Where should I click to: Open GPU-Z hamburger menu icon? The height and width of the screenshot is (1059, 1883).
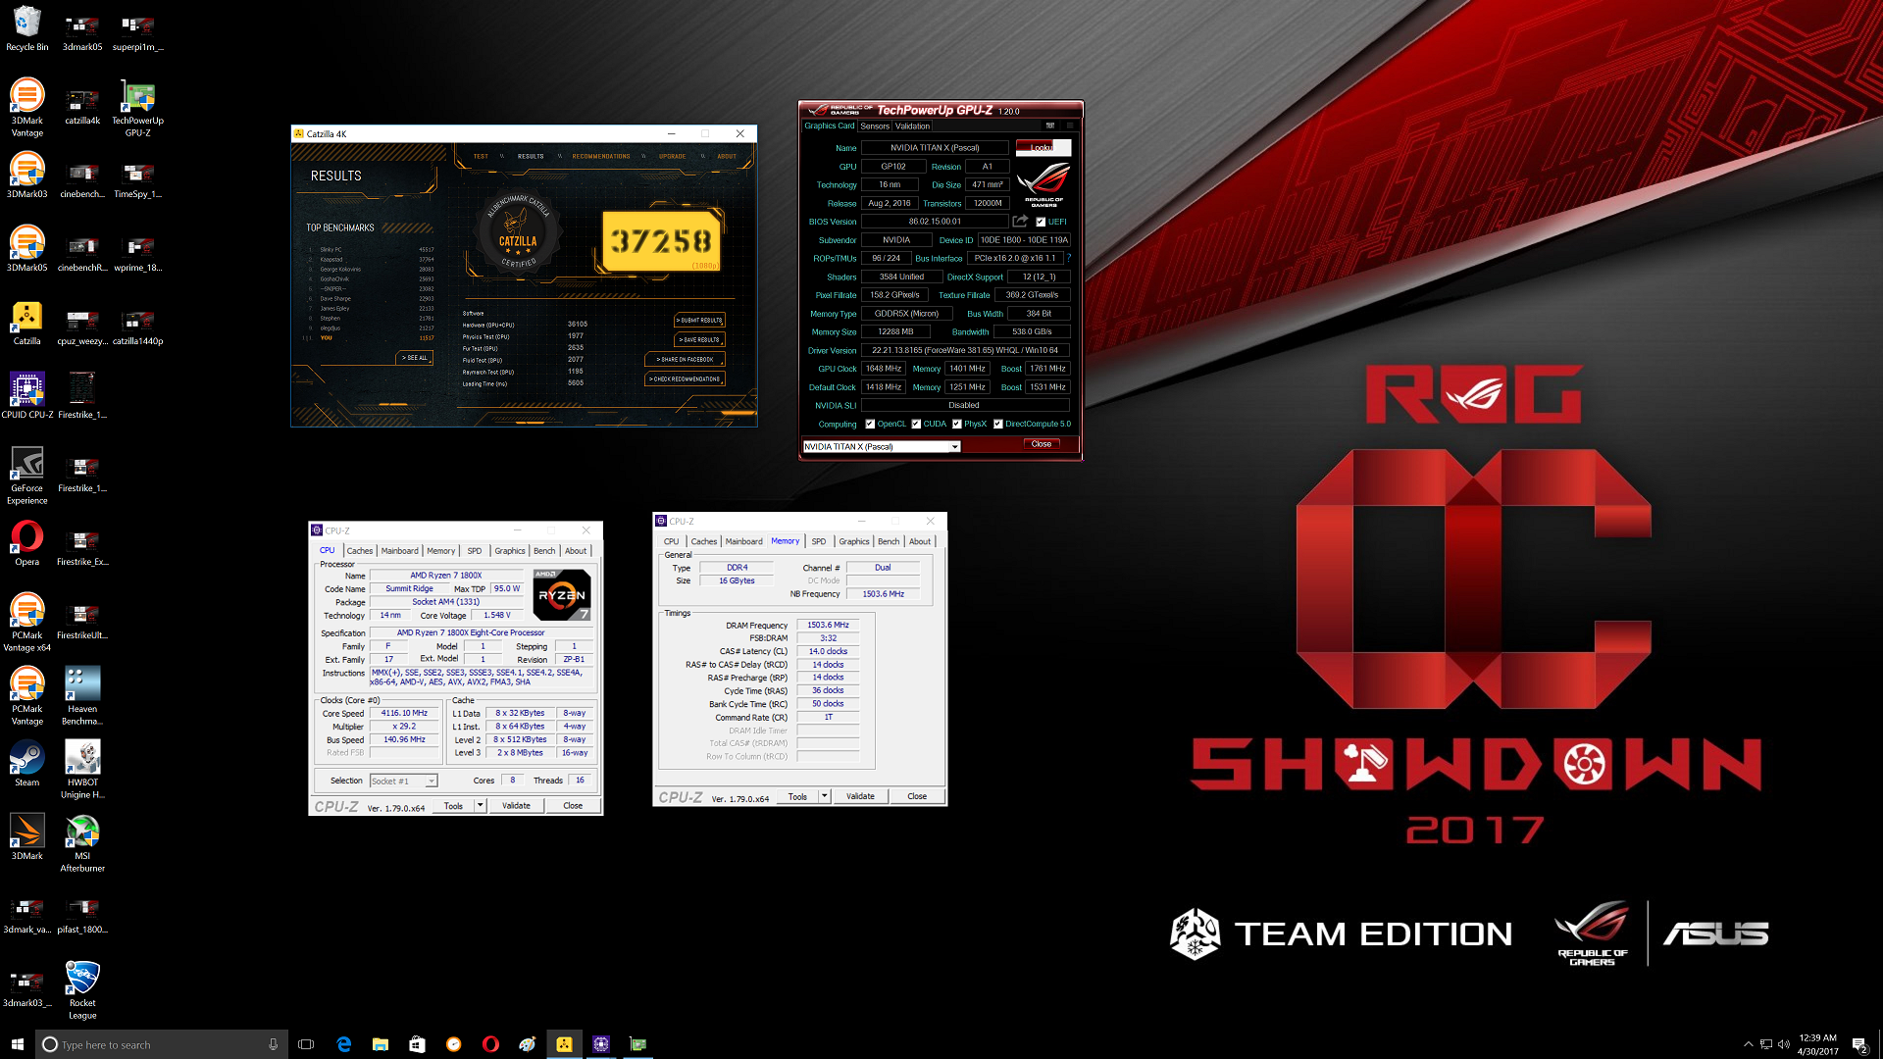[x=1070, y=126]
